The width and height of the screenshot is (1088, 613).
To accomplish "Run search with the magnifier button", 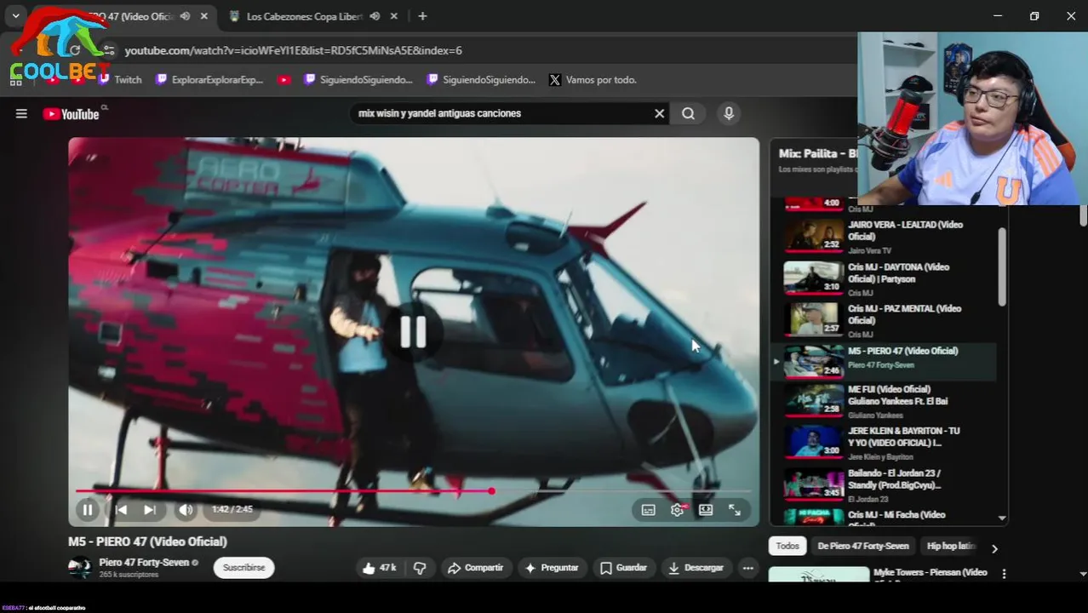I will 688,113.
